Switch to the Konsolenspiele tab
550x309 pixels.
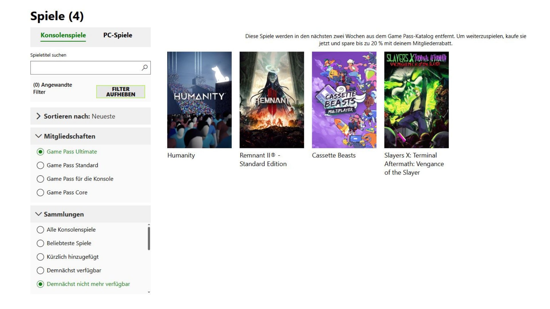pos(63,35)
